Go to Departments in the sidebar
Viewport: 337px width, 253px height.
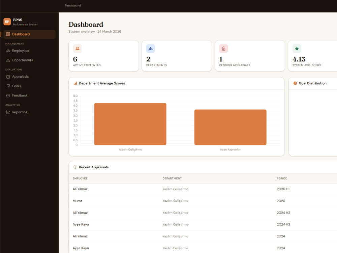coord(29,60)
